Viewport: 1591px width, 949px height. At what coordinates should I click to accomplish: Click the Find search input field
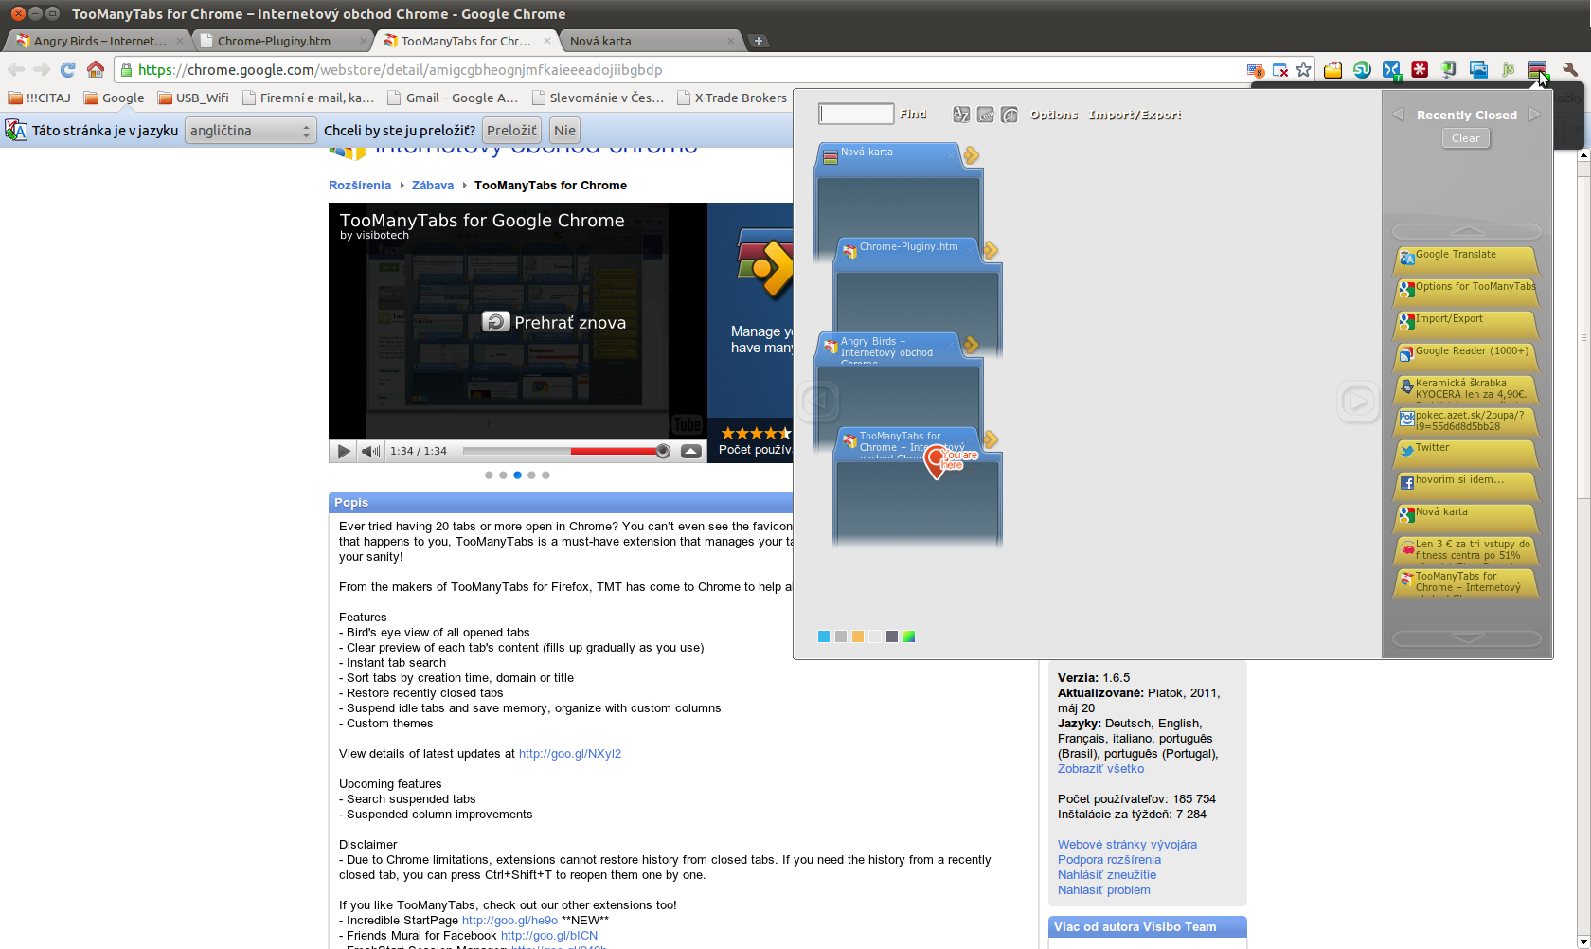click(x=856, y=114)
